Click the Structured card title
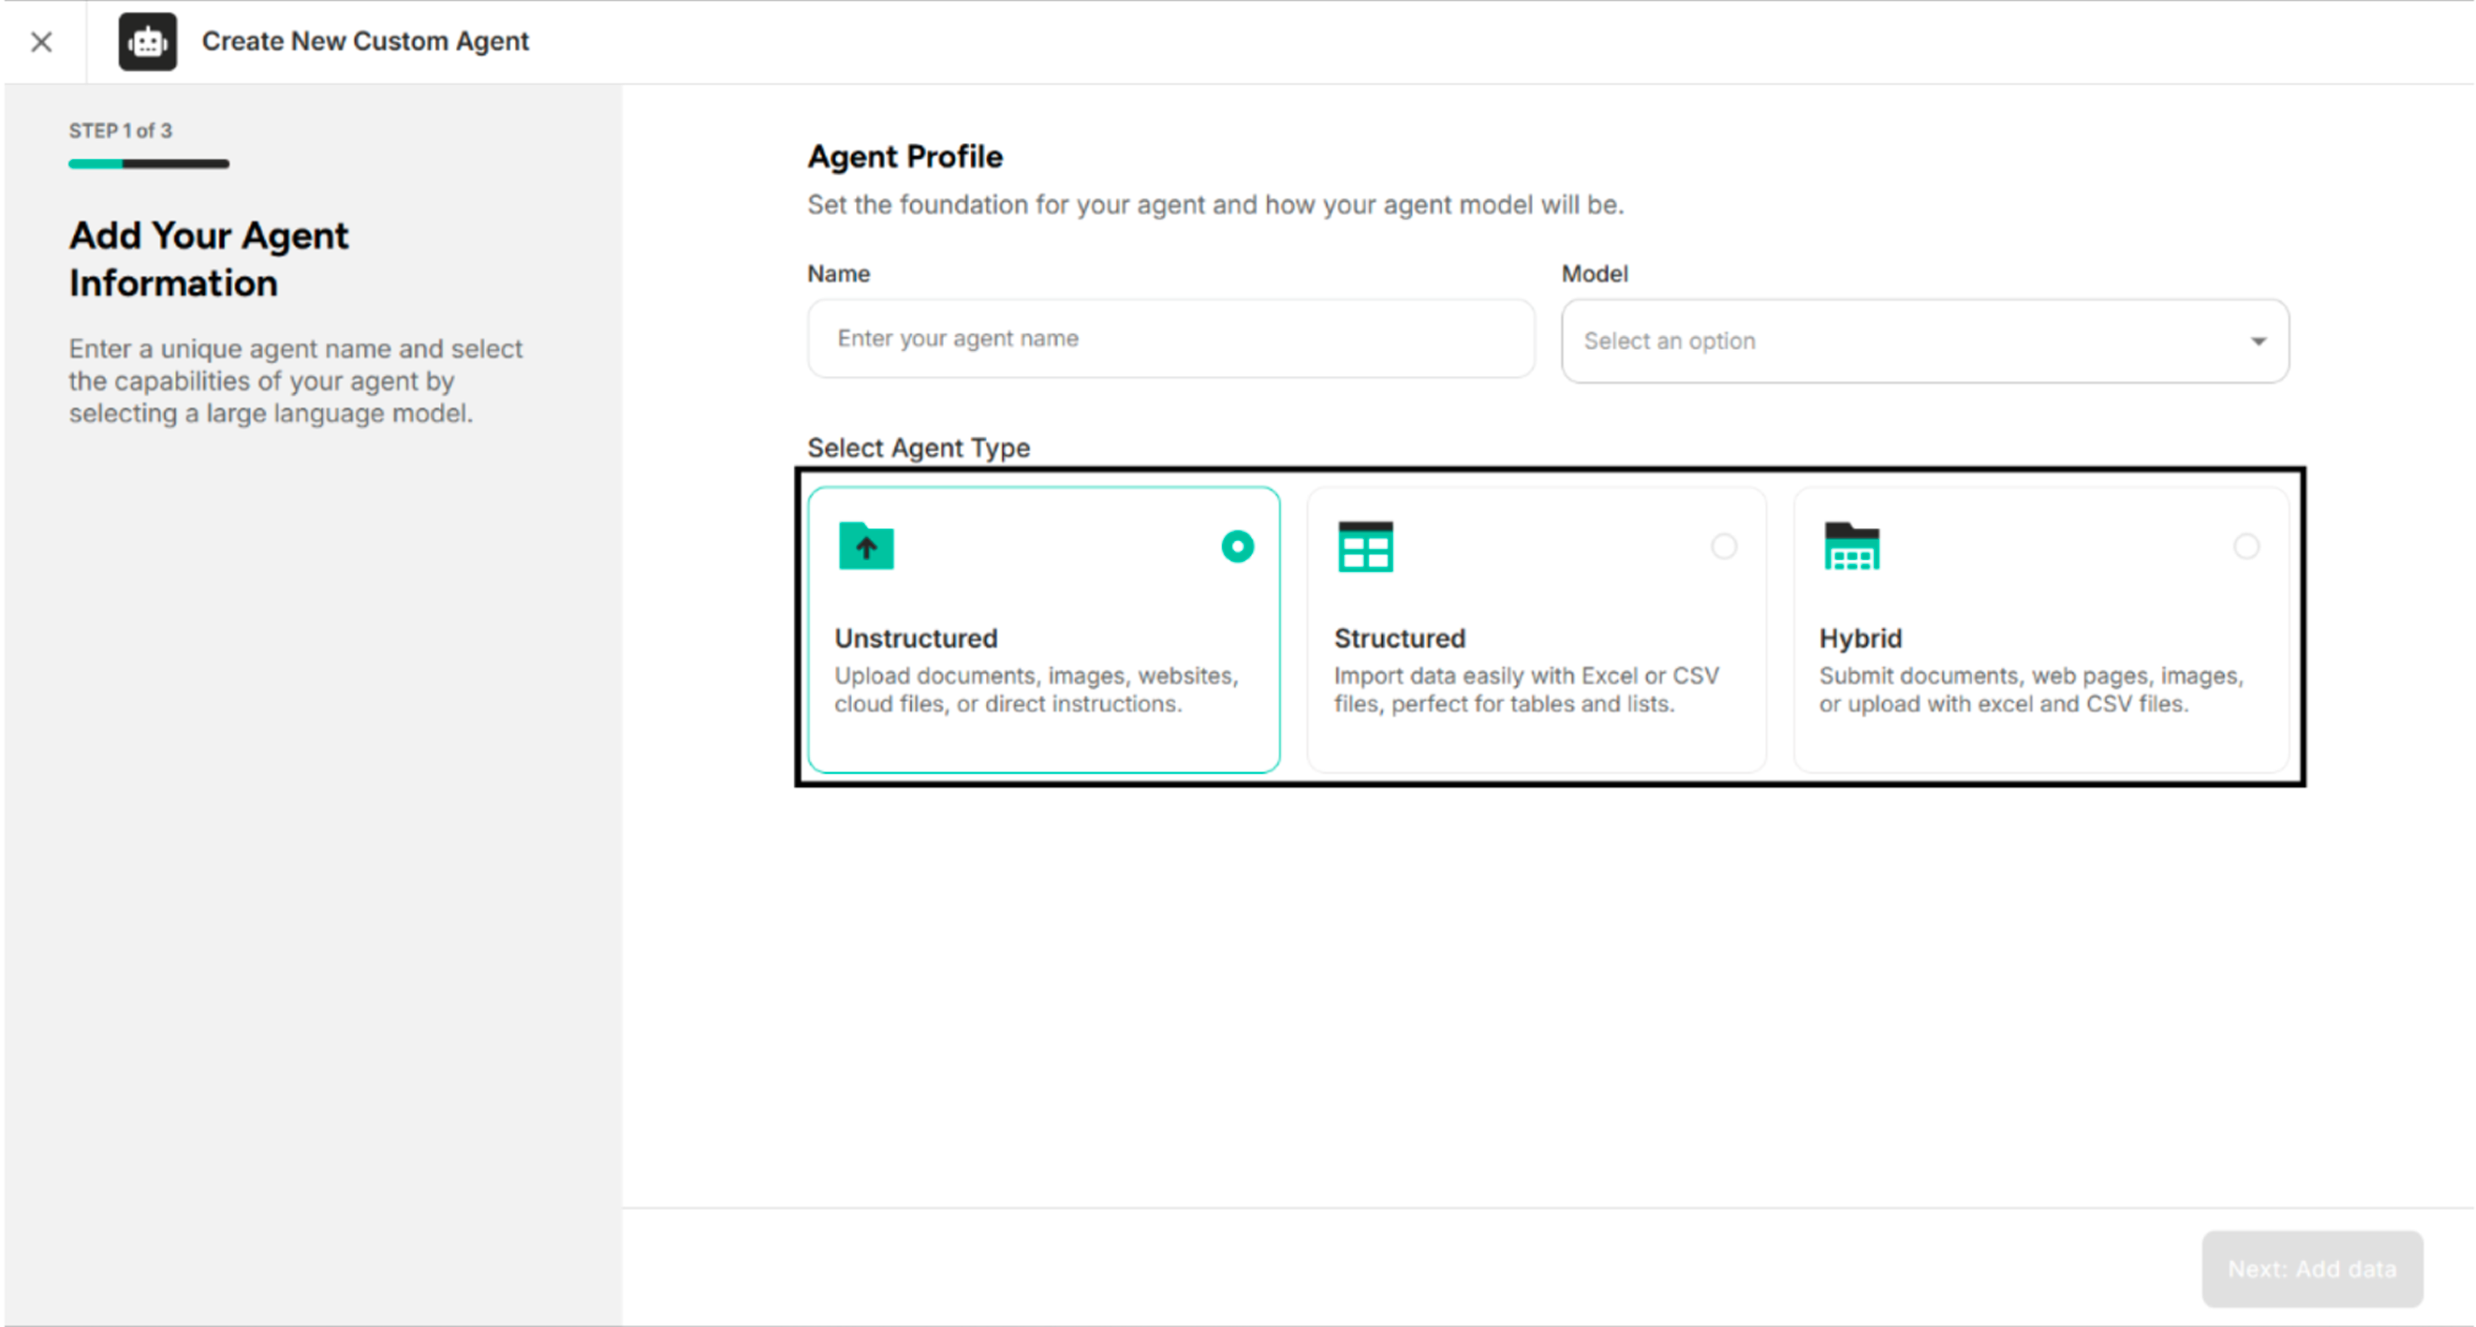The height and width of the screenshot is (1327, 2476). 1399,638
